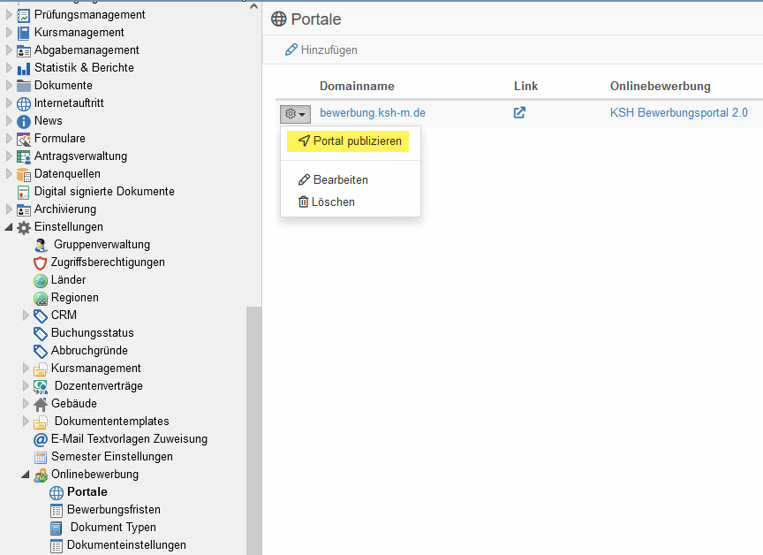Click the Zugriffsberechtigungen shield icon

pyautogui.click(x=41, y=262)
